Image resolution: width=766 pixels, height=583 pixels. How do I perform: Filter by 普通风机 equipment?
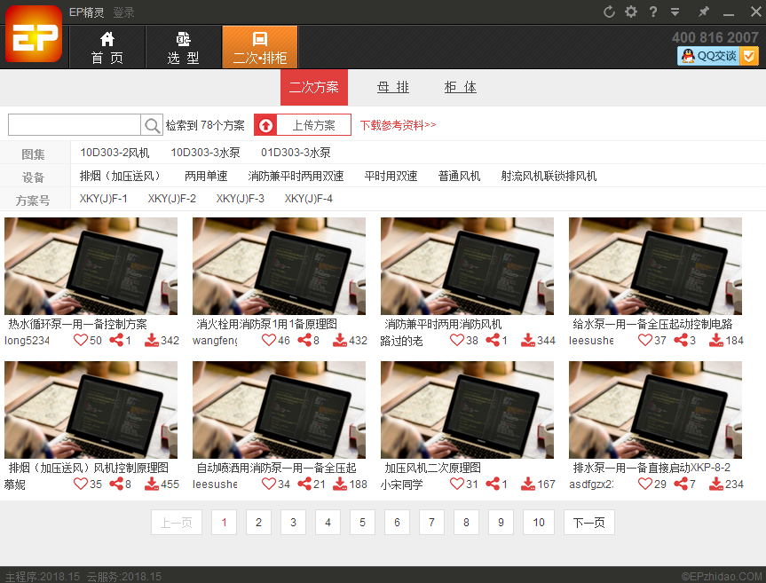(x=459, y=176)
